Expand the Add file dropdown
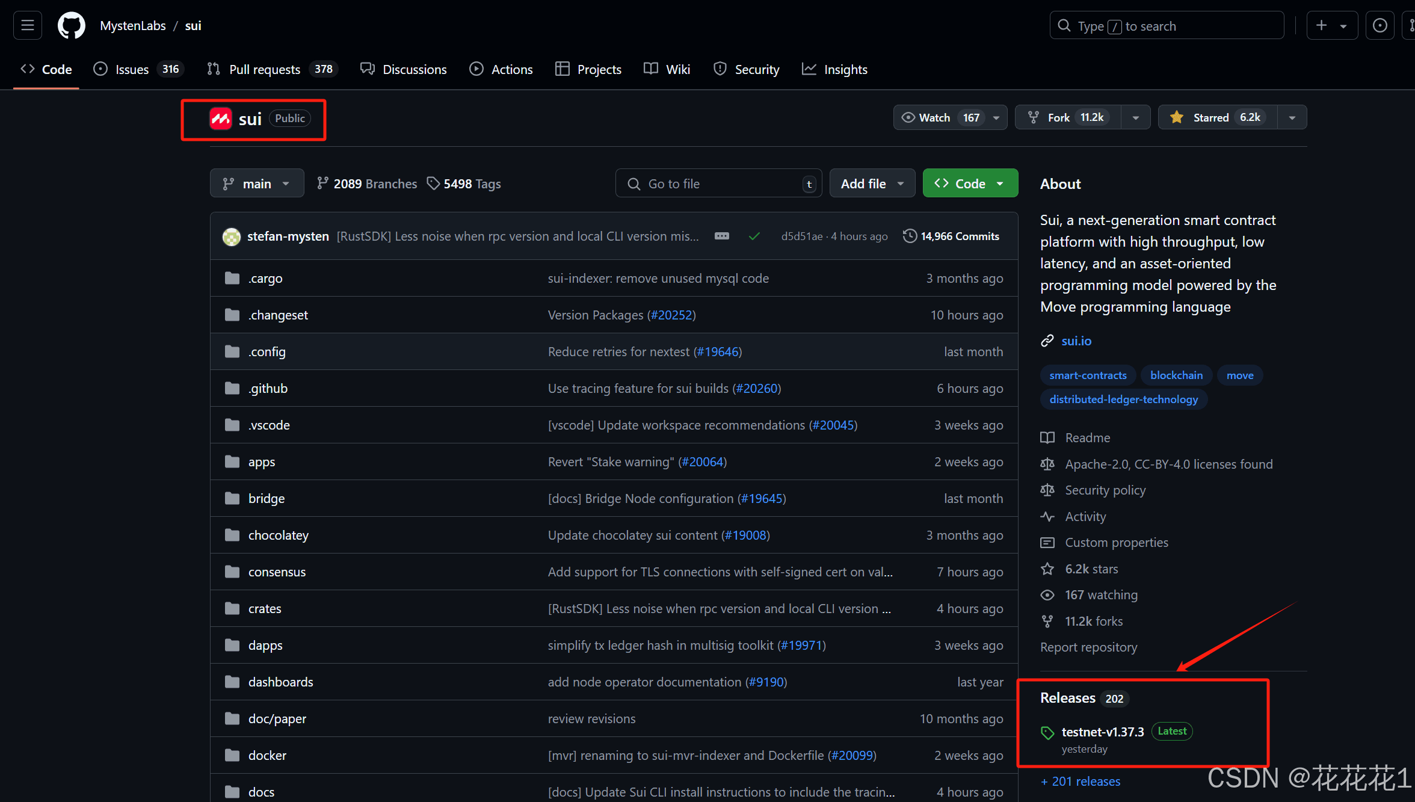The image size is (1415, 802). click(x=872, y=183)
